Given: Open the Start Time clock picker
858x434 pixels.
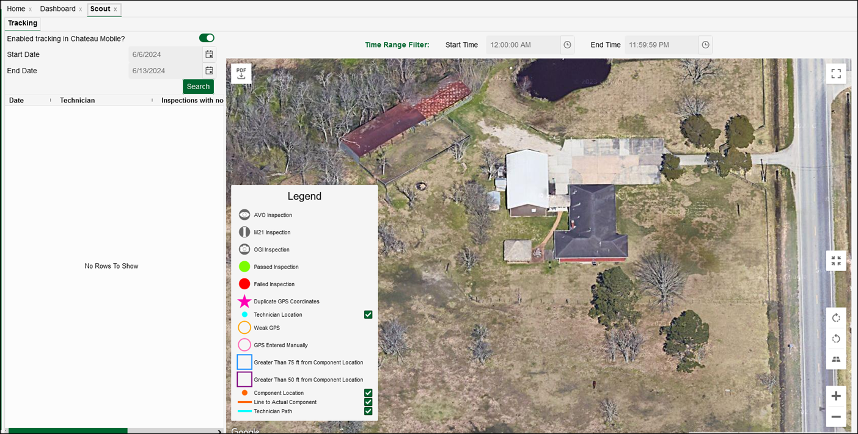Looking at the screenshot, I should click(x=567, y=45).
